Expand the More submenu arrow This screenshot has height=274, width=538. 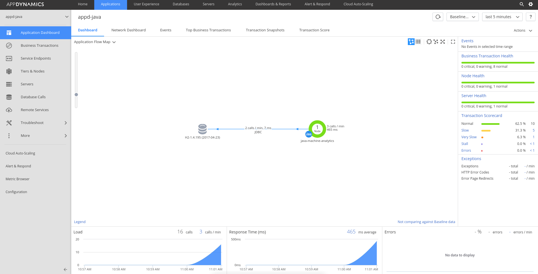66,136
